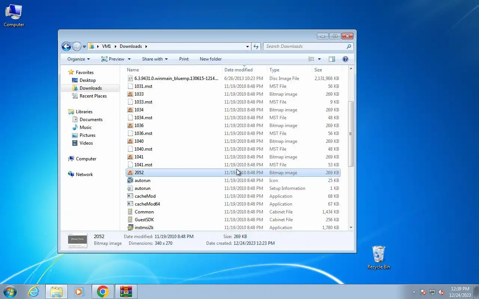
Task: Click the file list vertical scrollbar thumb
Action: (x=351, y=134)
